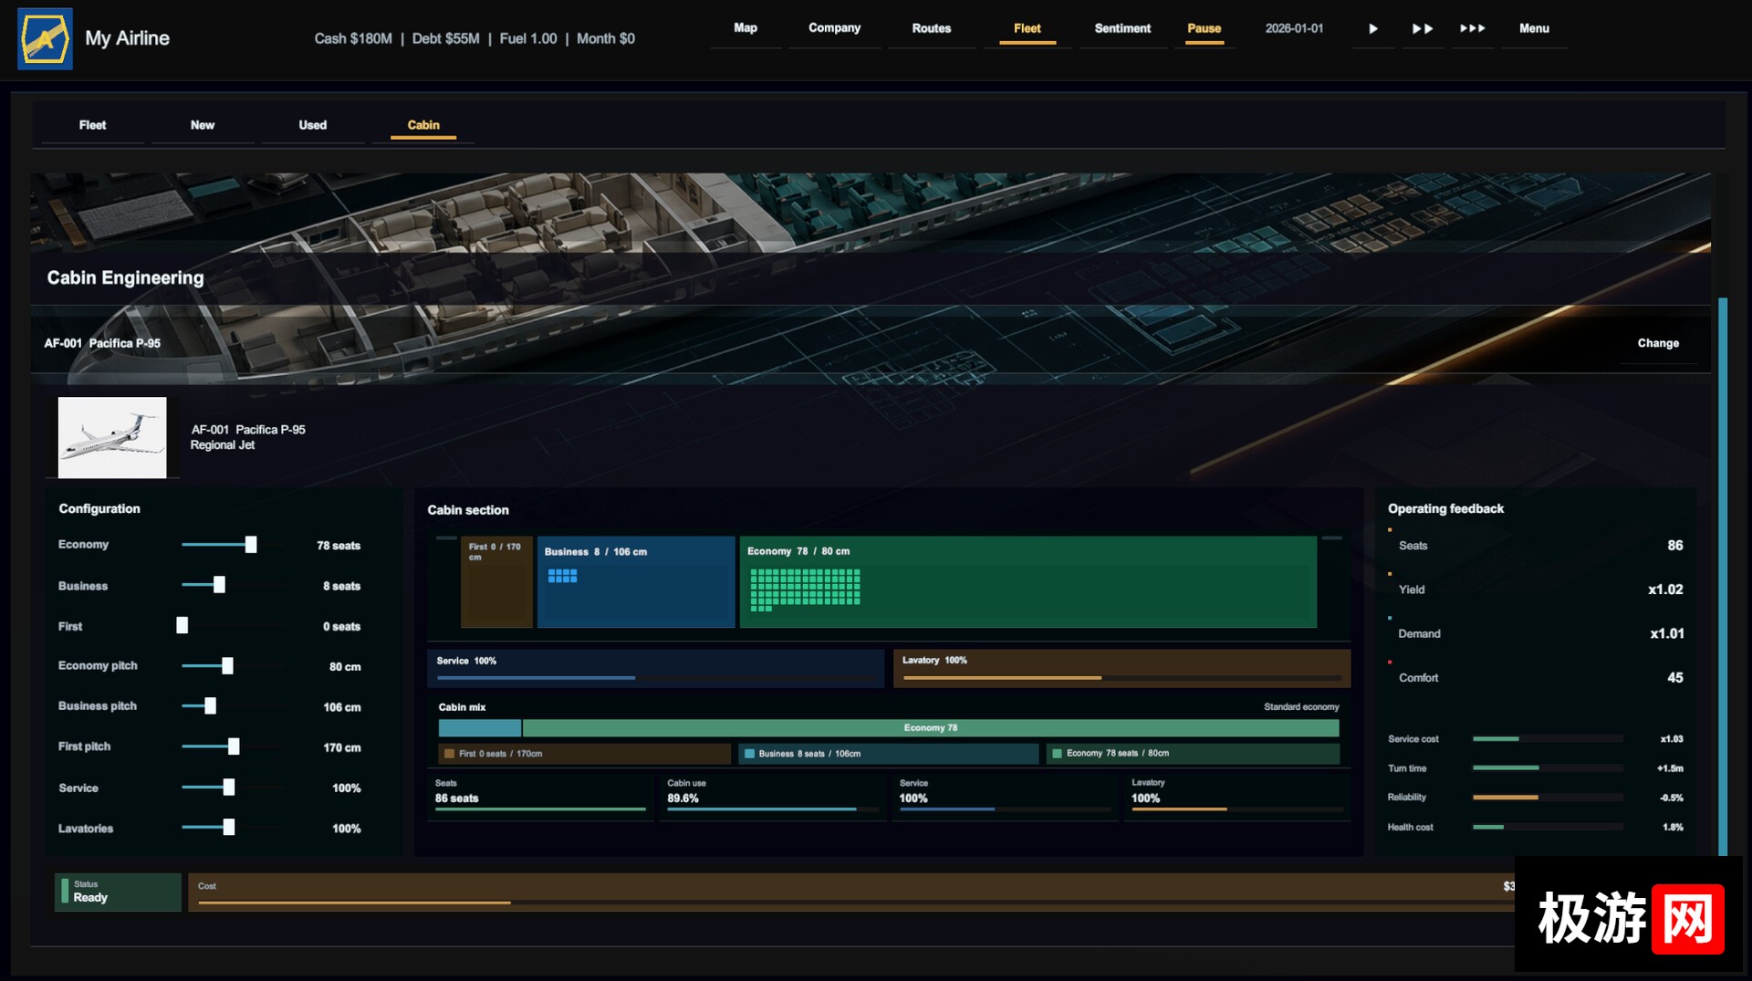Click the Economy 78 cabin mix bar
The height and width of the screenshot is (981, 1752).
click(931, 728)
